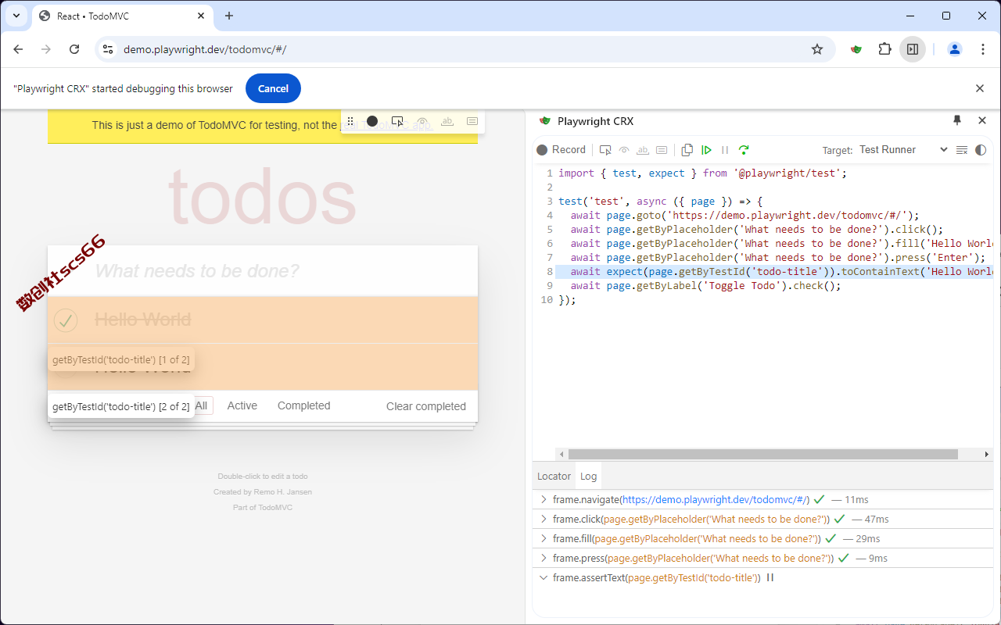Click Clear completed button
This screenshot has height=625, width=1001.
426,406
